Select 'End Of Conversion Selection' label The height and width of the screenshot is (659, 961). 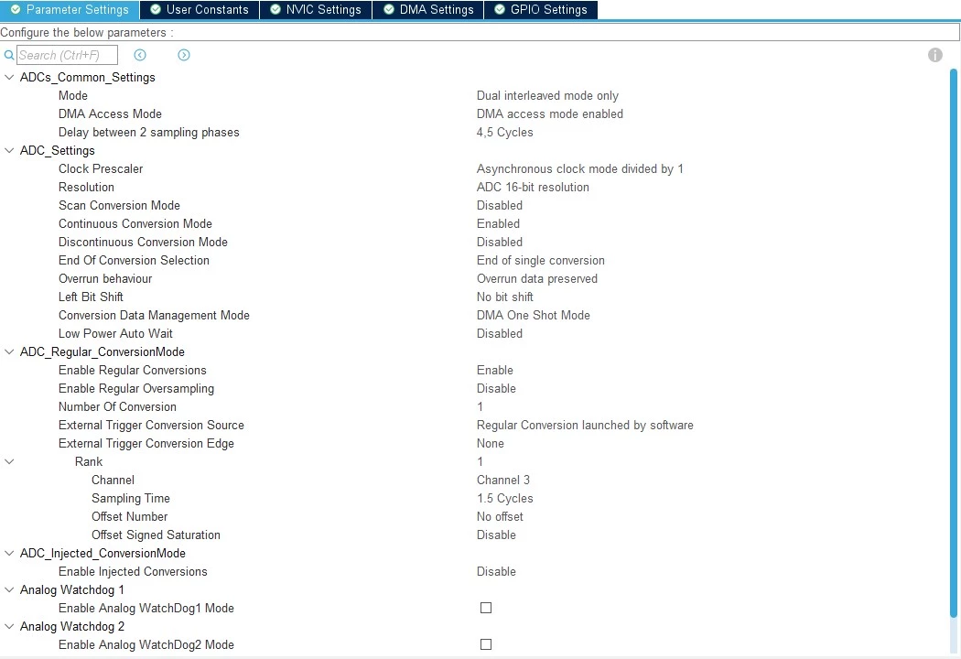(x=134, y=261)
